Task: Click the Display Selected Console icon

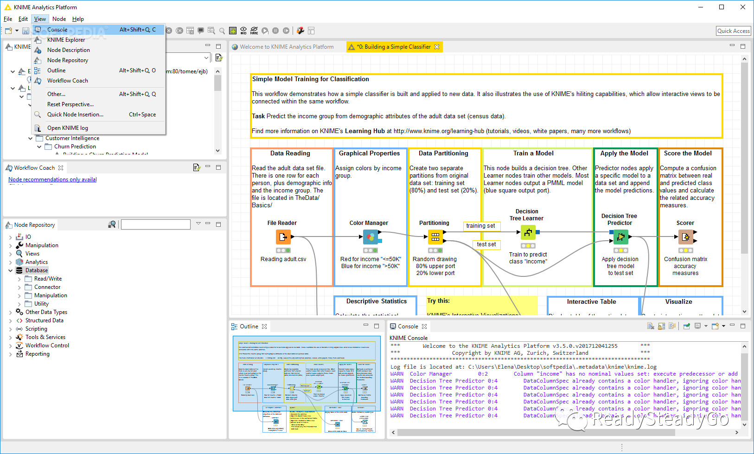Action: coord(697,326)
